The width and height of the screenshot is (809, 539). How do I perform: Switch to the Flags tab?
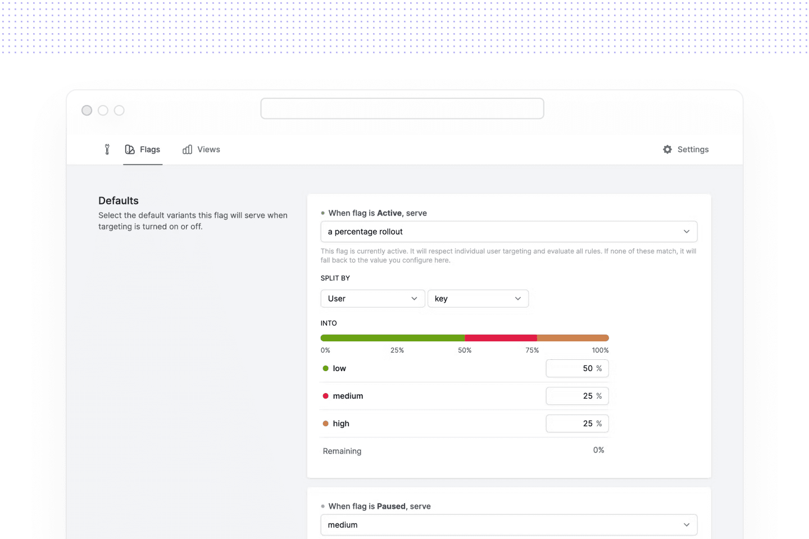[x=149, y=149]
